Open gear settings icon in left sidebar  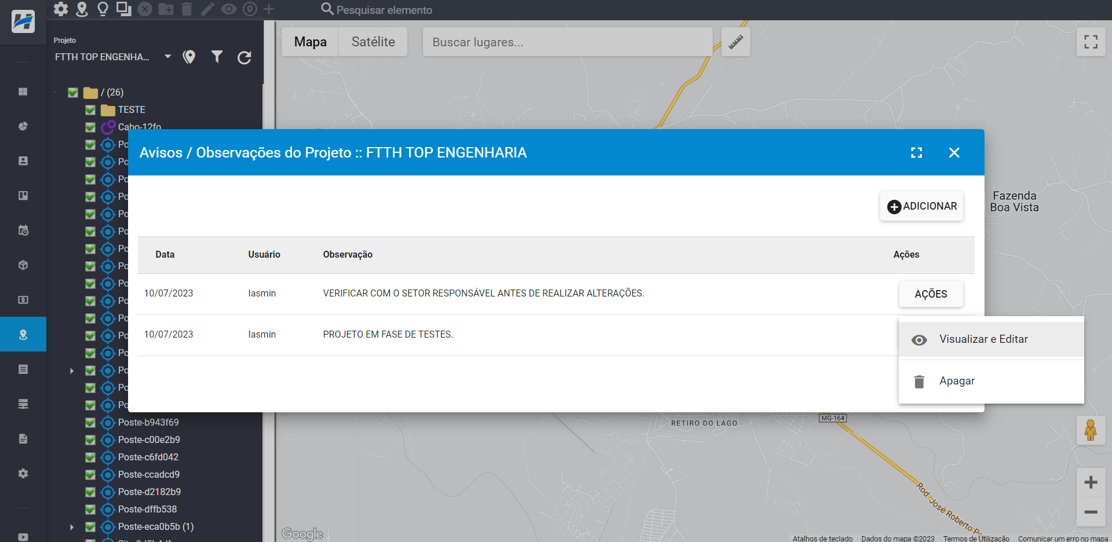[x=23, y=474]
